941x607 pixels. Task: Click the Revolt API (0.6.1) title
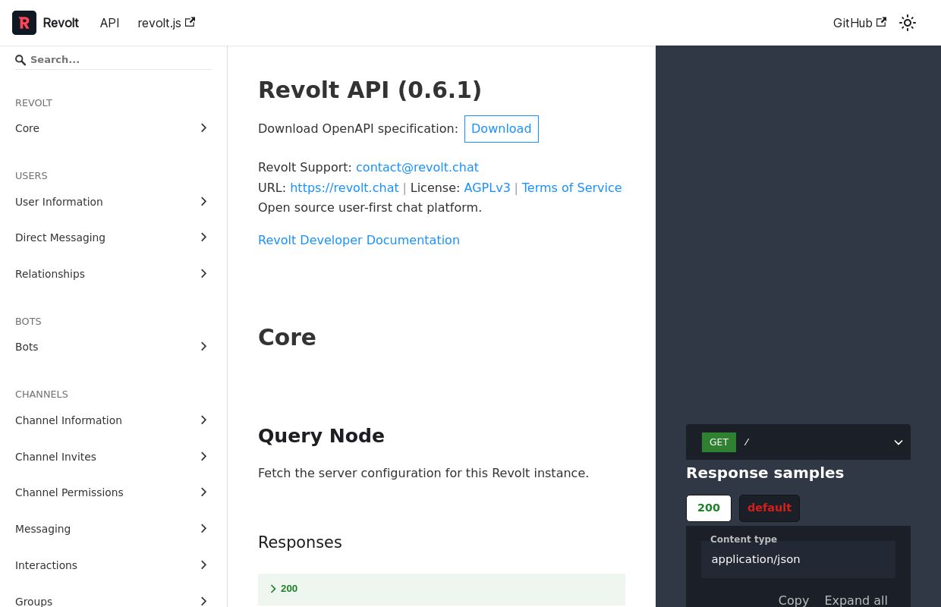[x=370, y=90]
